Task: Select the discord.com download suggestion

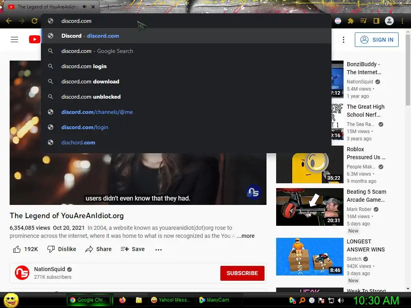Action: coord(186,81)
